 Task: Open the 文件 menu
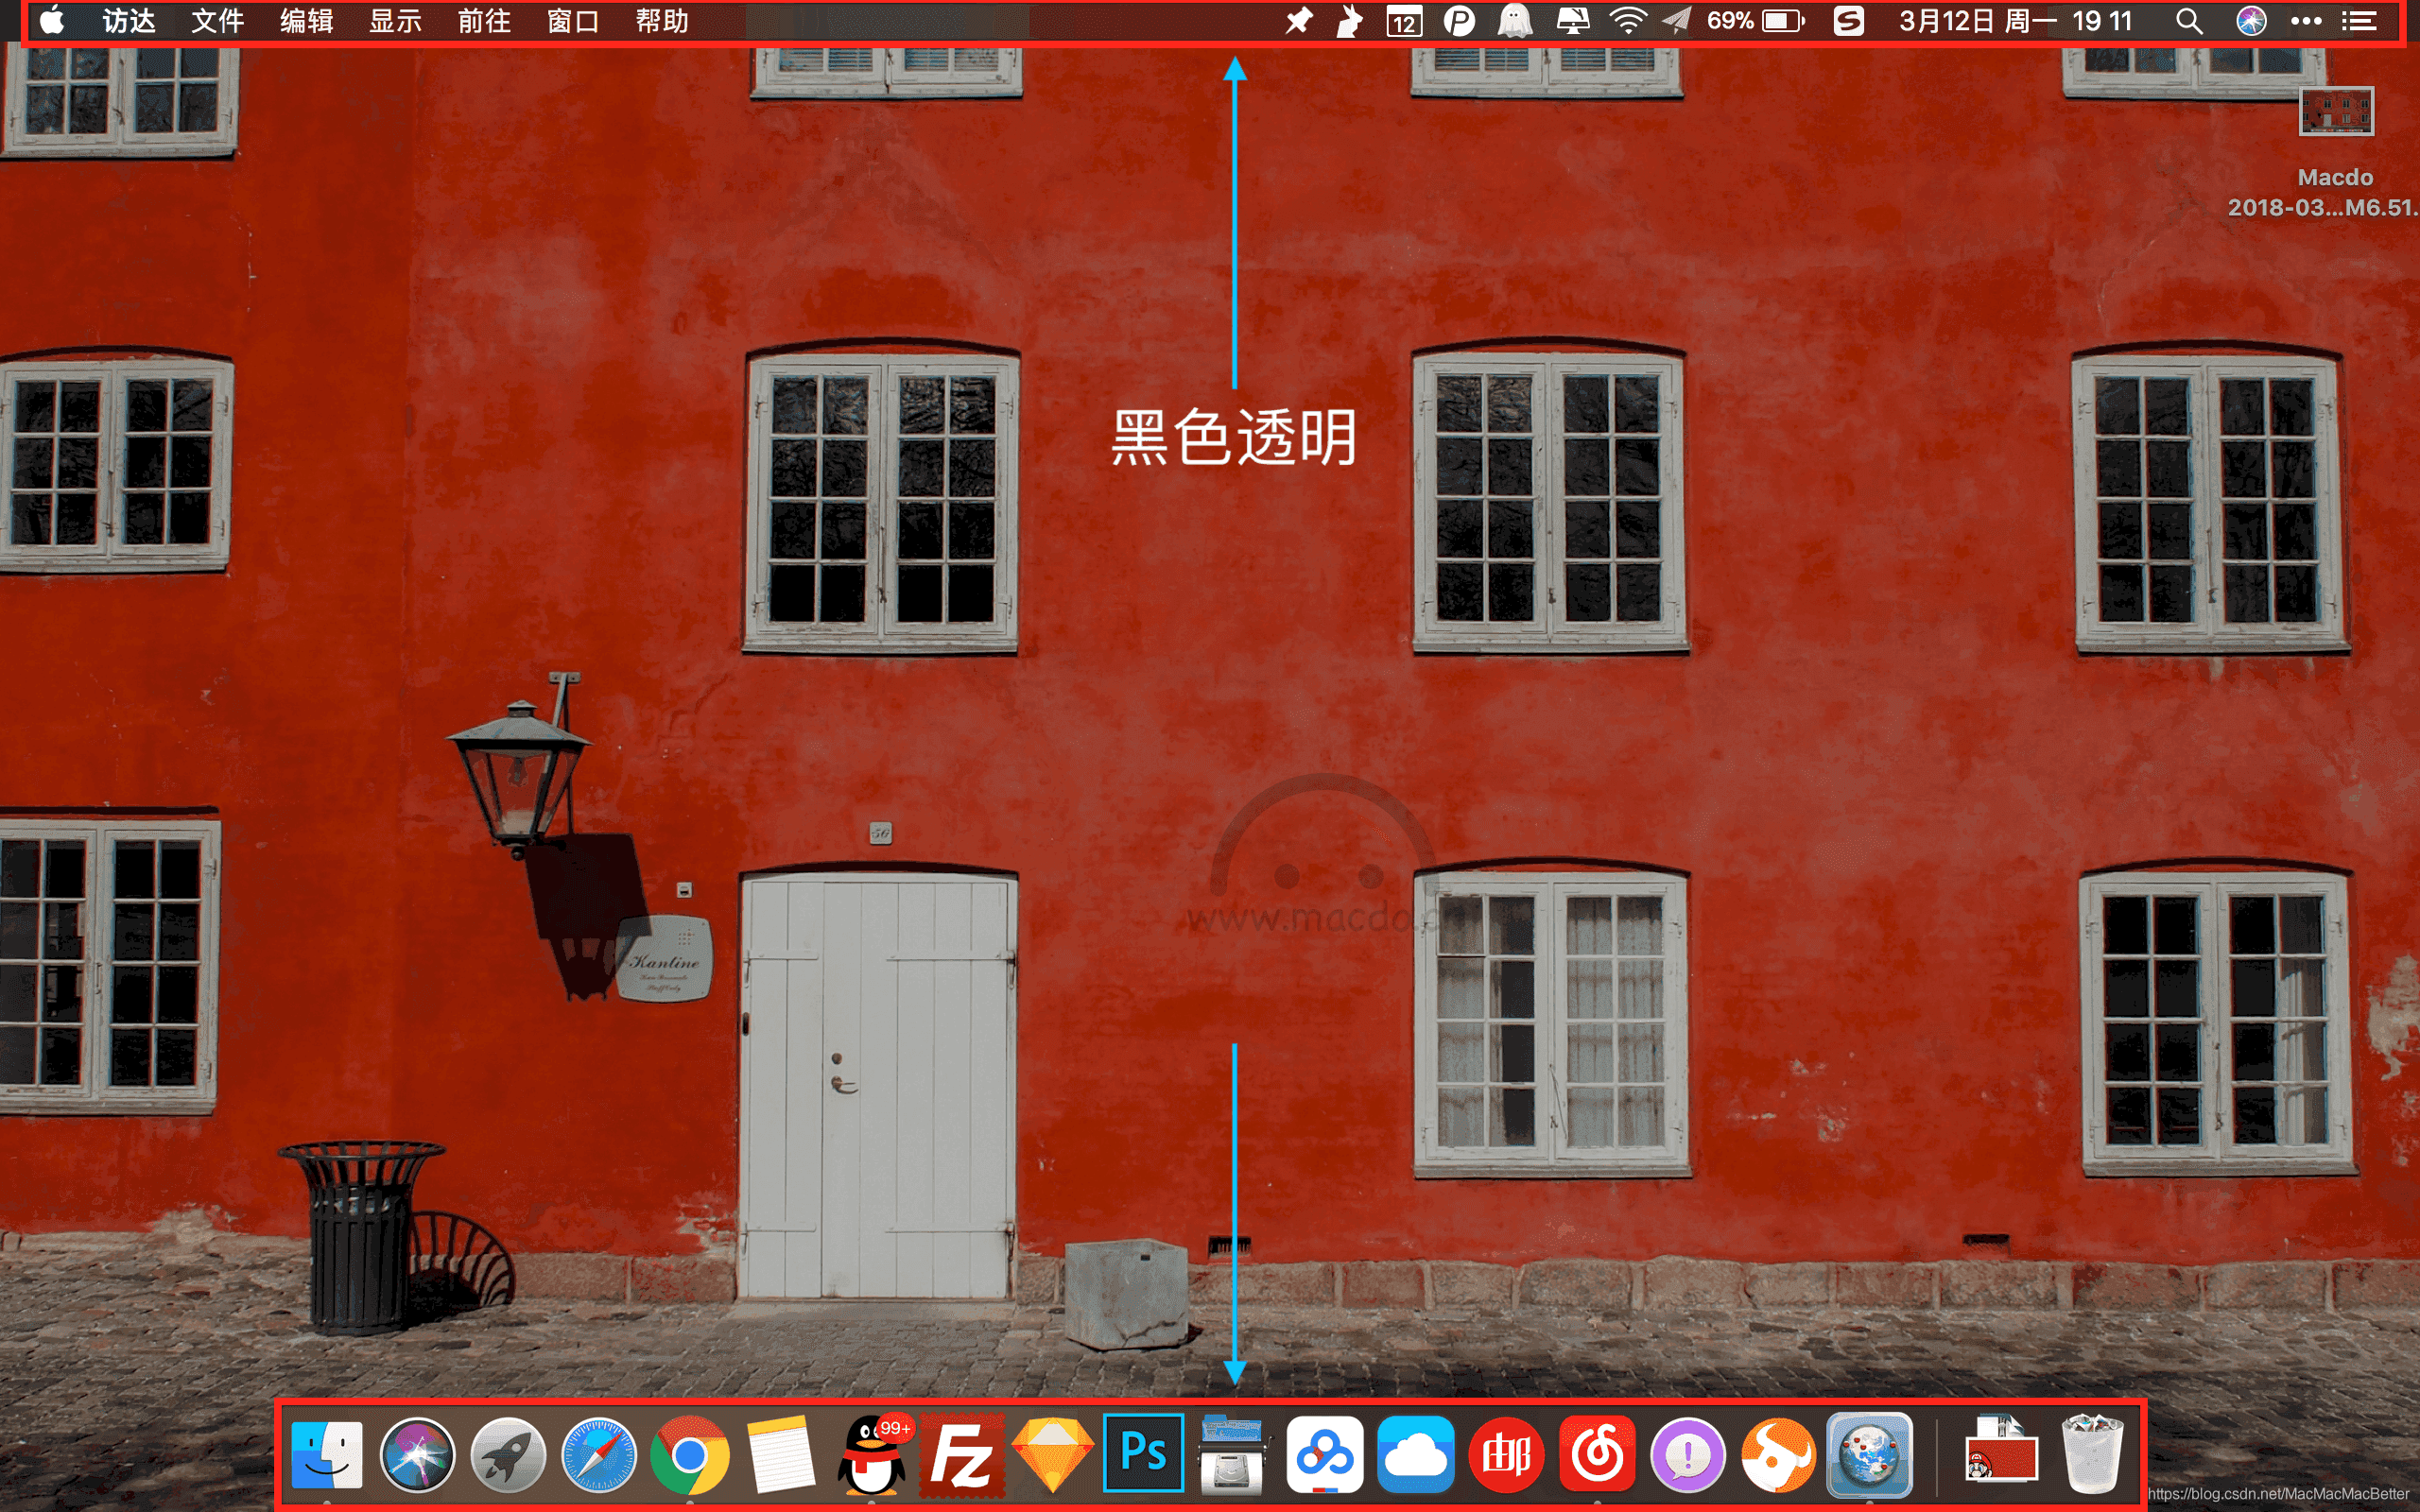[x=217, y=21]
